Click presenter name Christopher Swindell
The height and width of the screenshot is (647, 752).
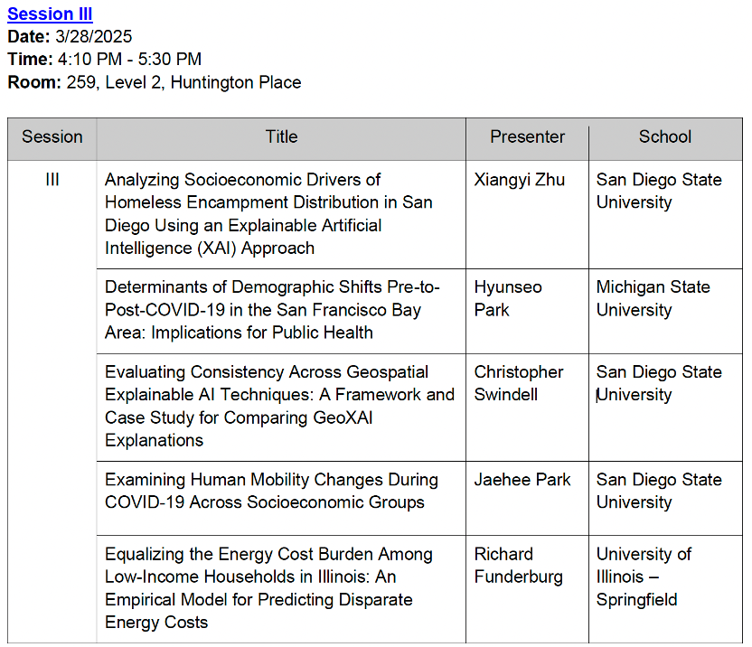(x=519, y=383)
